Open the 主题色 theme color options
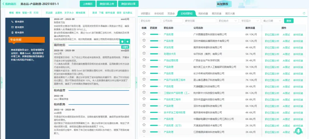Screen dimensions: 309x139 pyautogui.click(x=59, y=13)
